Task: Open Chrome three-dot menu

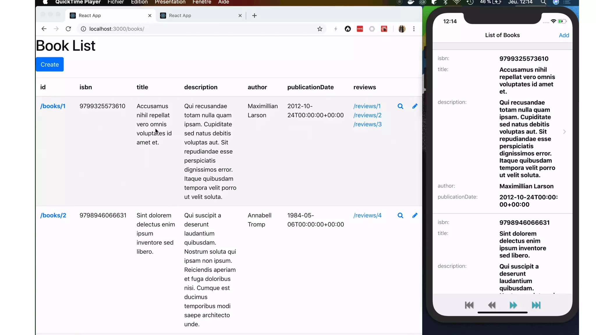Action: [414, 29]
